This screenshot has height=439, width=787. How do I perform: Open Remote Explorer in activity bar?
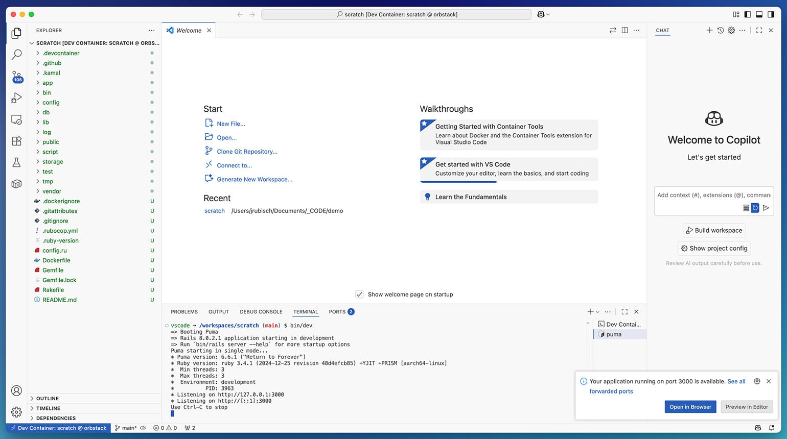coord(16,120)
